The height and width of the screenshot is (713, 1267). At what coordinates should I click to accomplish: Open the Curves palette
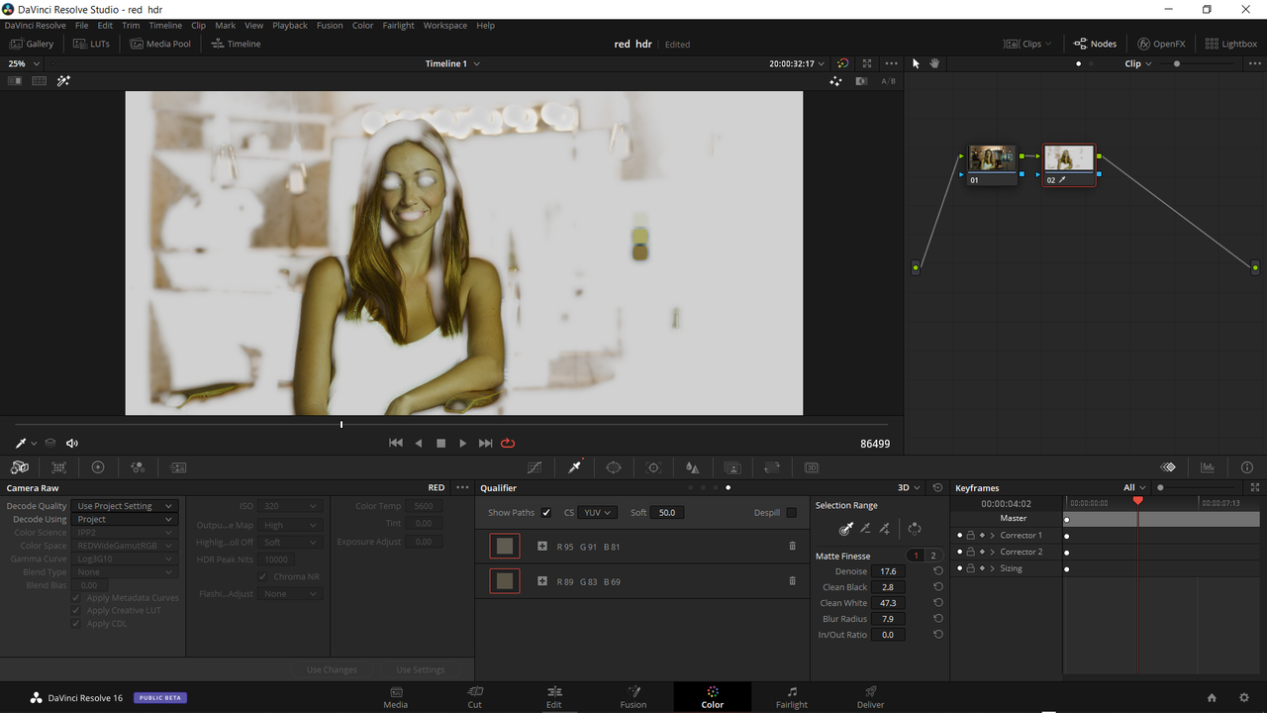point(535,467)
